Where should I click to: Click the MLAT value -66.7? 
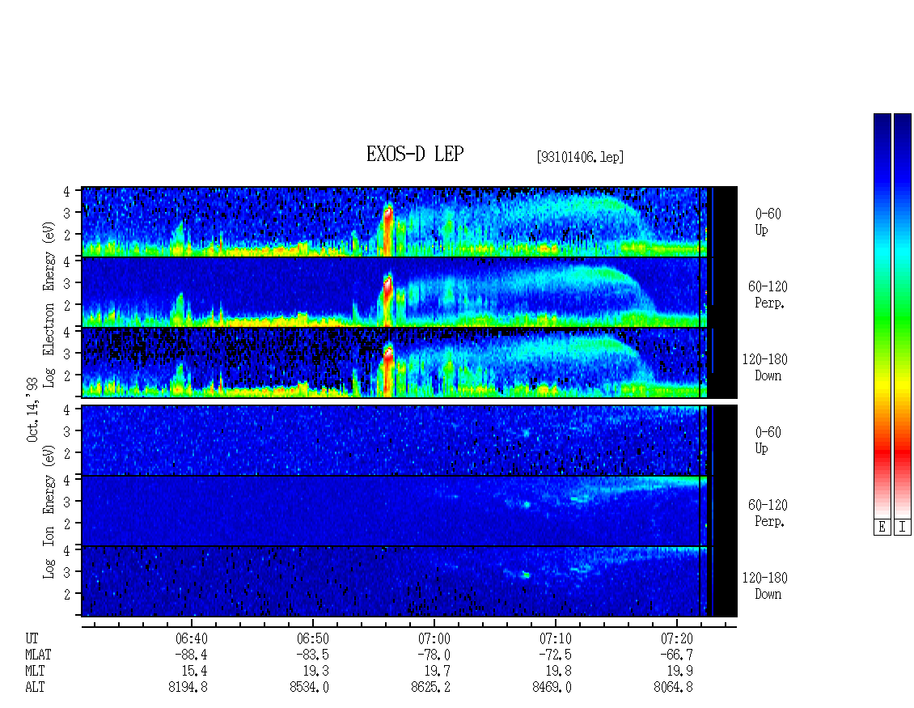(x=676, y=655)
